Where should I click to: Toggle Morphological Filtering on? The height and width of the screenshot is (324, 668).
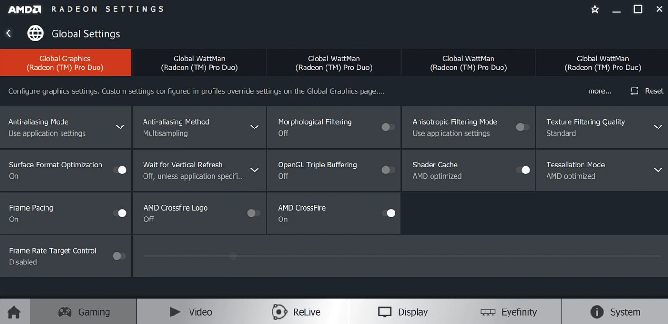388,127
